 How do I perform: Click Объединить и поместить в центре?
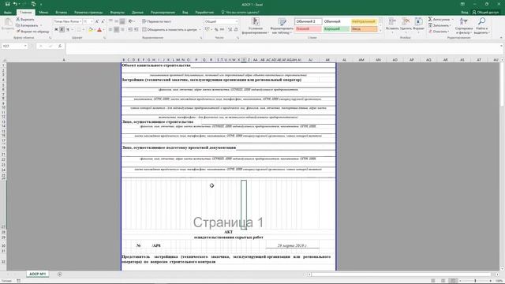coord(170,30)
